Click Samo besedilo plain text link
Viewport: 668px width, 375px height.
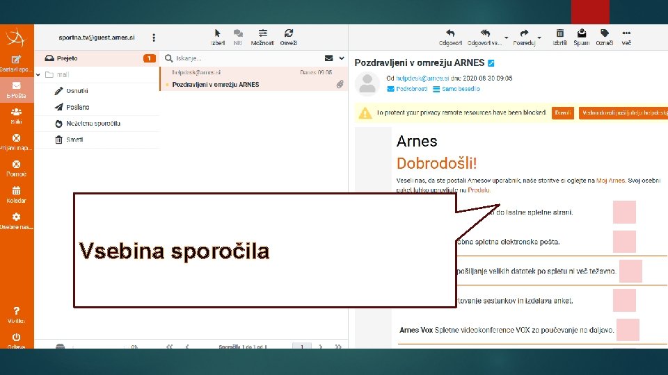(456, 89)
